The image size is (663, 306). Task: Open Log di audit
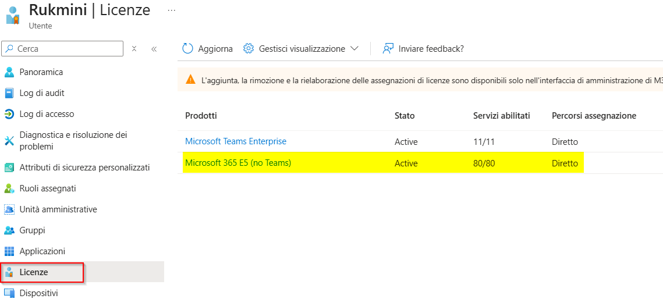42,93
